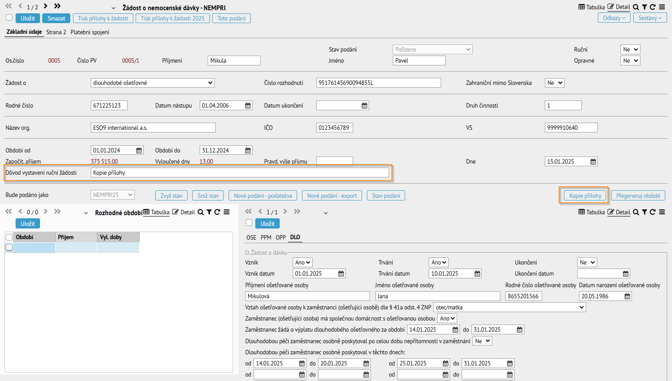Tick the checkbox next to top Uložit button

9,18
